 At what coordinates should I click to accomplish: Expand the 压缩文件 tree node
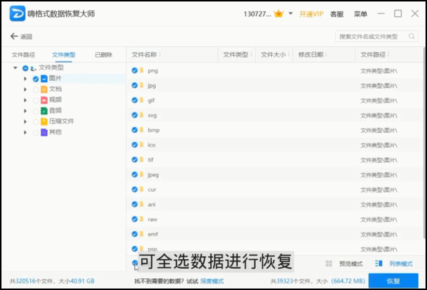[25, 122]
